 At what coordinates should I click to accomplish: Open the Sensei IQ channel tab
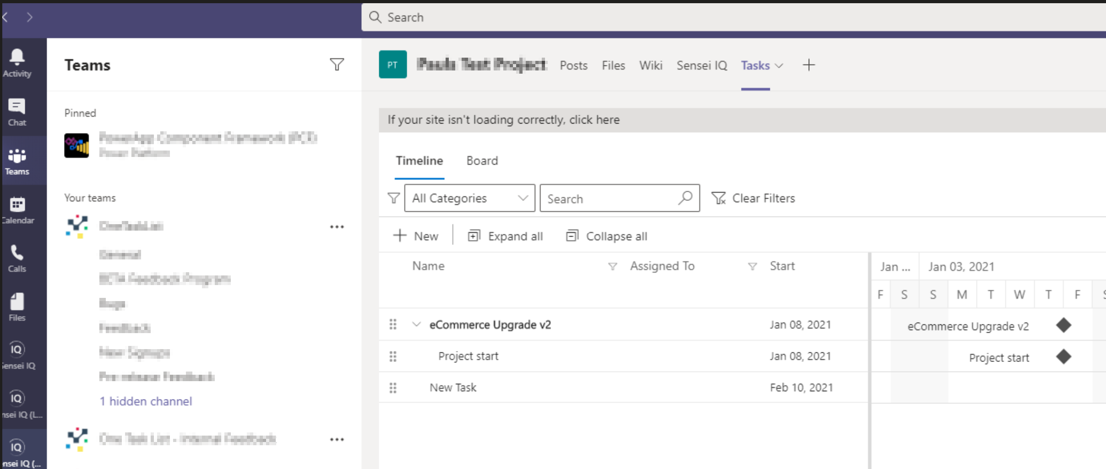tap(702, 65)
